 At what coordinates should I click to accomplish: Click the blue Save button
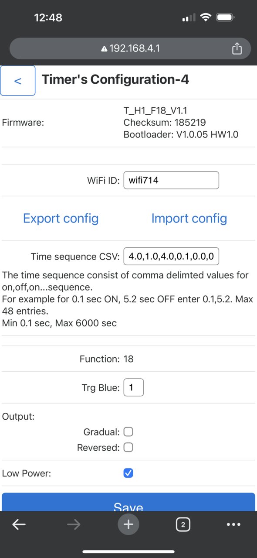pyautogui.click(x=128, y=502)
